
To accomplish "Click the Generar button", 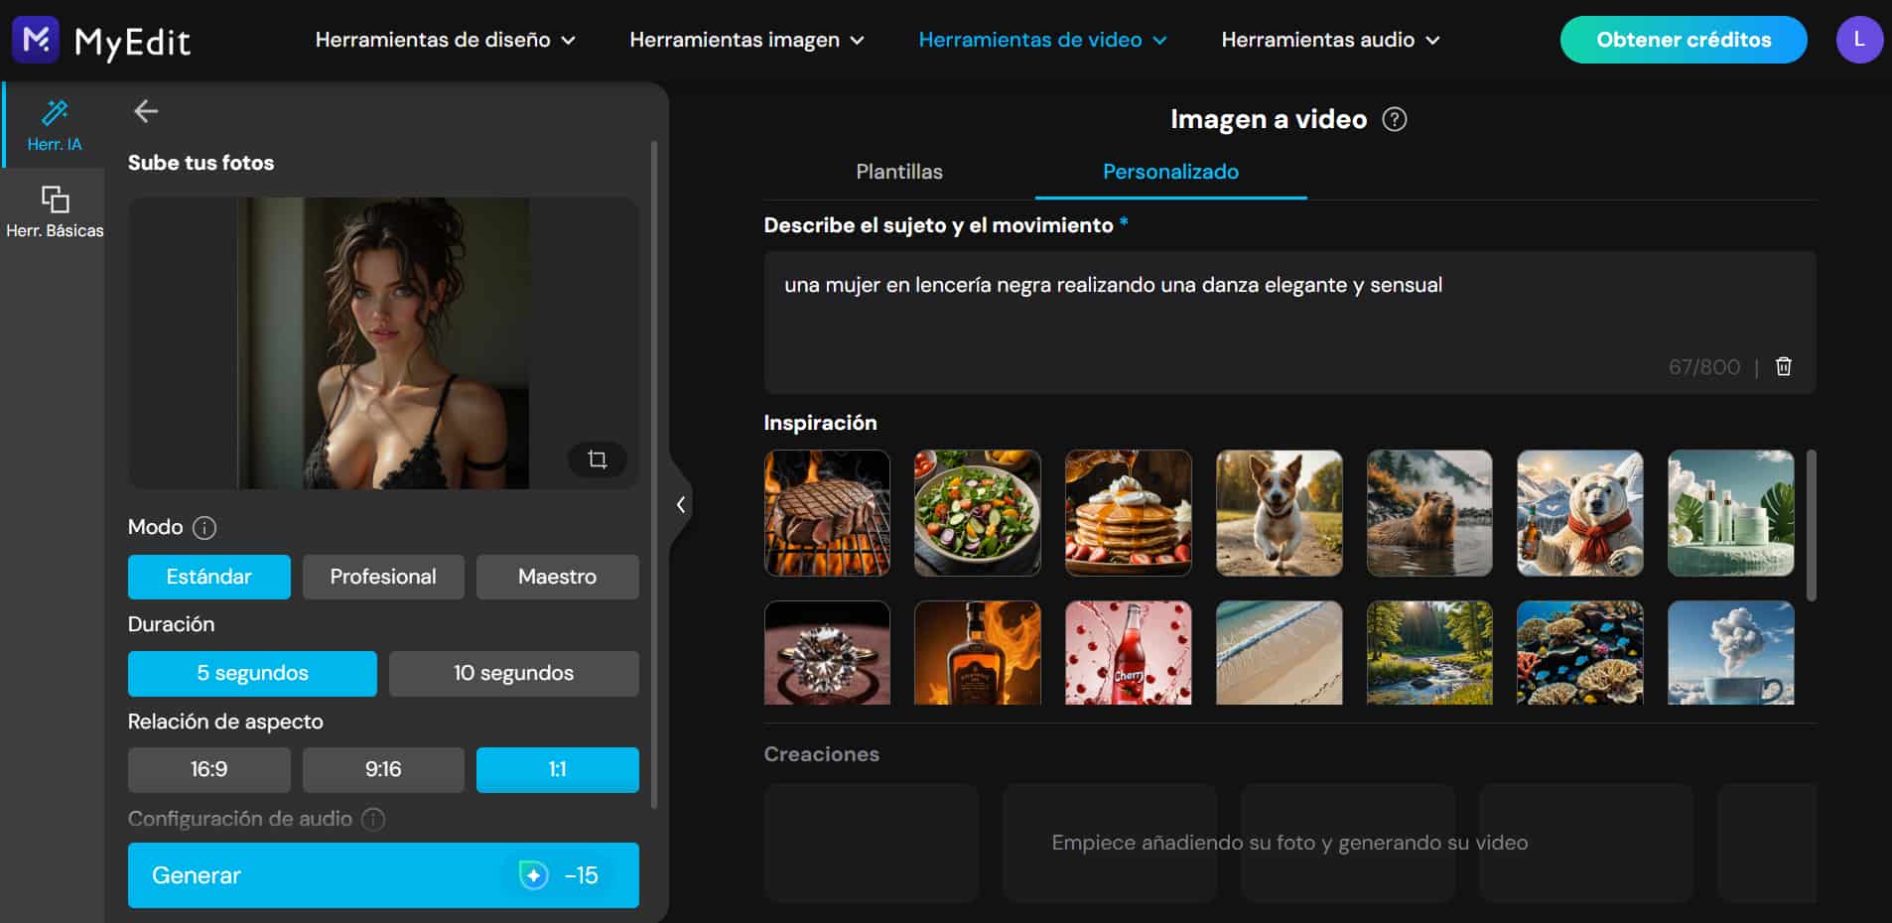I will tap(383, 875).
